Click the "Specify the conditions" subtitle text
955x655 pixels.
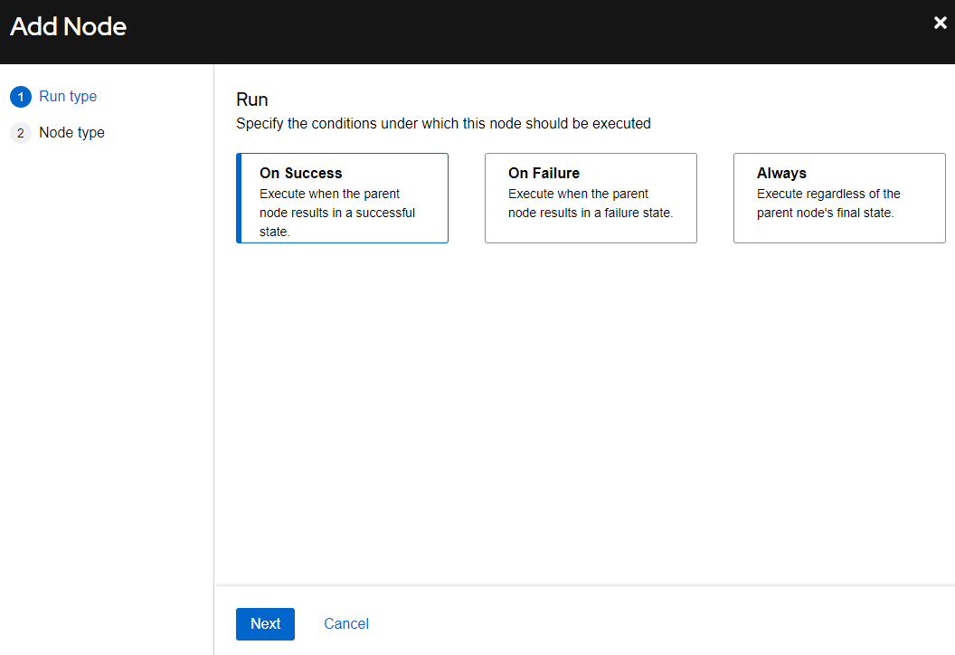443,123
